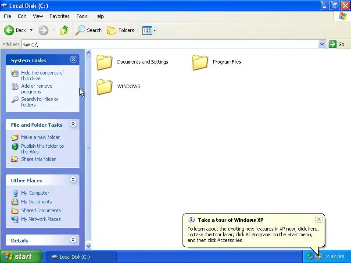
Task: Click Share this folder link
Action: coord(39,159)
